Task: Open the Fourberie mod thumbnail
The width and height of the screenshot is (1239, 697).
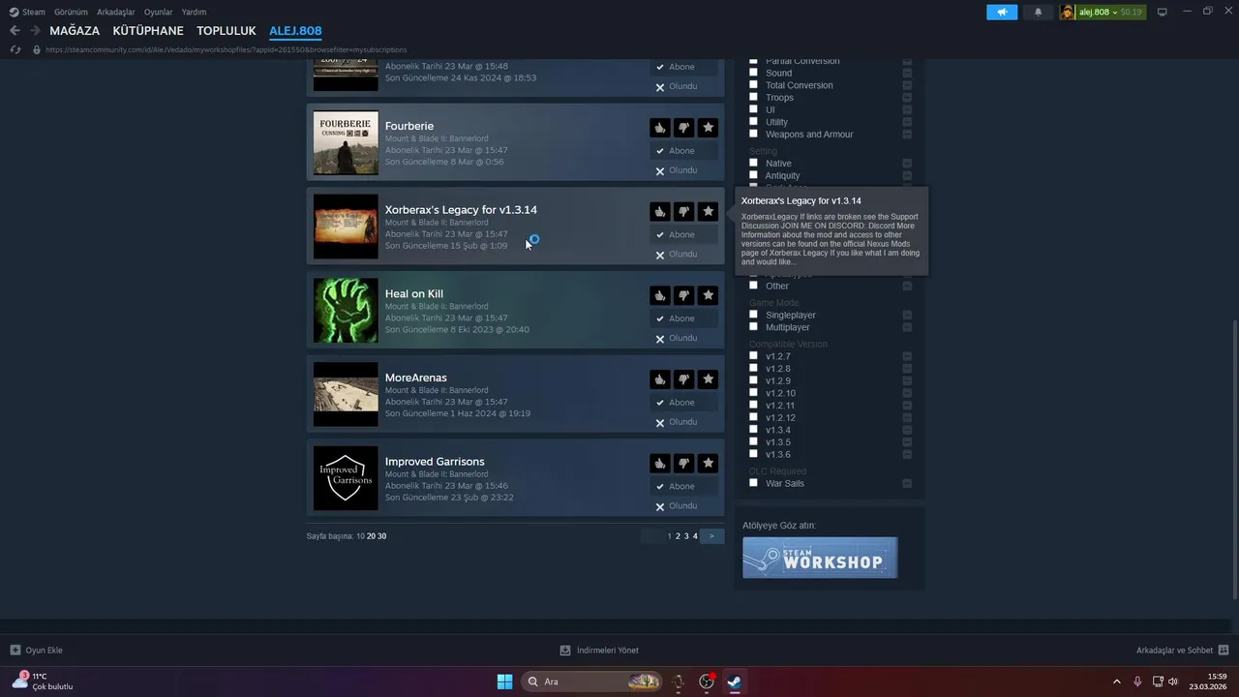Action: [346, 142]
